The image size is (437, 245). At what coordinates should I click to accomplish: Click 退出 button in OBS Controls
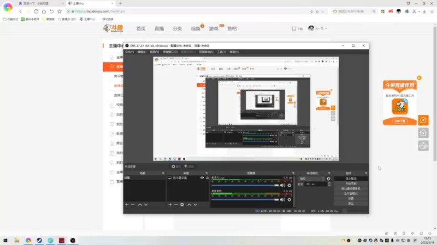[351, 204]
